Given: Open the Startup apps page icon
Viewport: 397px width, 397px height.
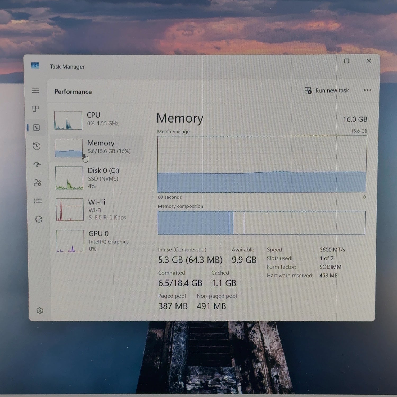Looking at the screenshot, I should (x=37, y=164).
